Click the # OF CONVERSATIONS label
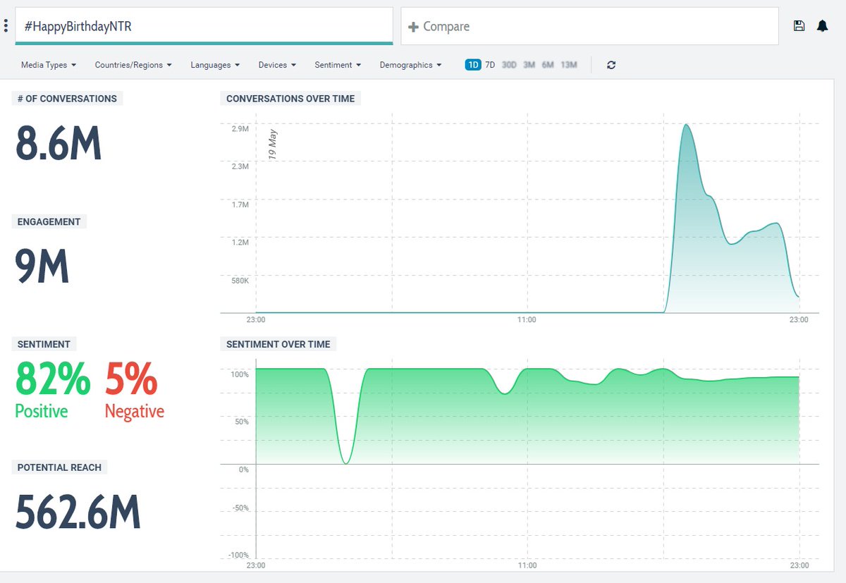This screenshot has height=583, width=846. click(67, 99)
